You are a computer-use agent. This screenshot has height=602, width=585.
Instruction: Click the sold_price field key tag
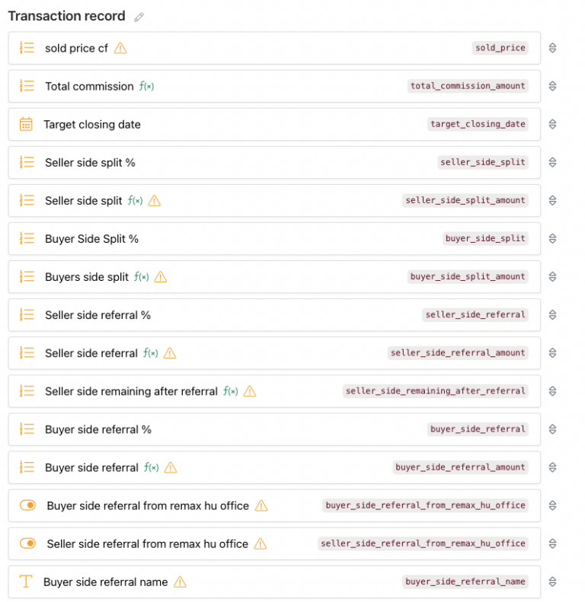point(500,48)
